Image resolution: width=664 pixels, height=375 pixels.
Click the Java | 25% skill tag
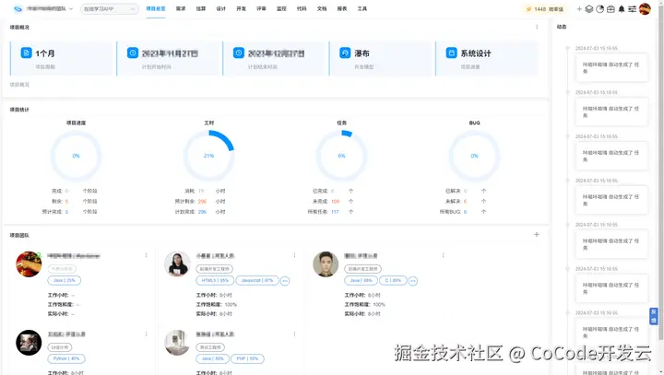pyautogui.click(x=65, y=280)
